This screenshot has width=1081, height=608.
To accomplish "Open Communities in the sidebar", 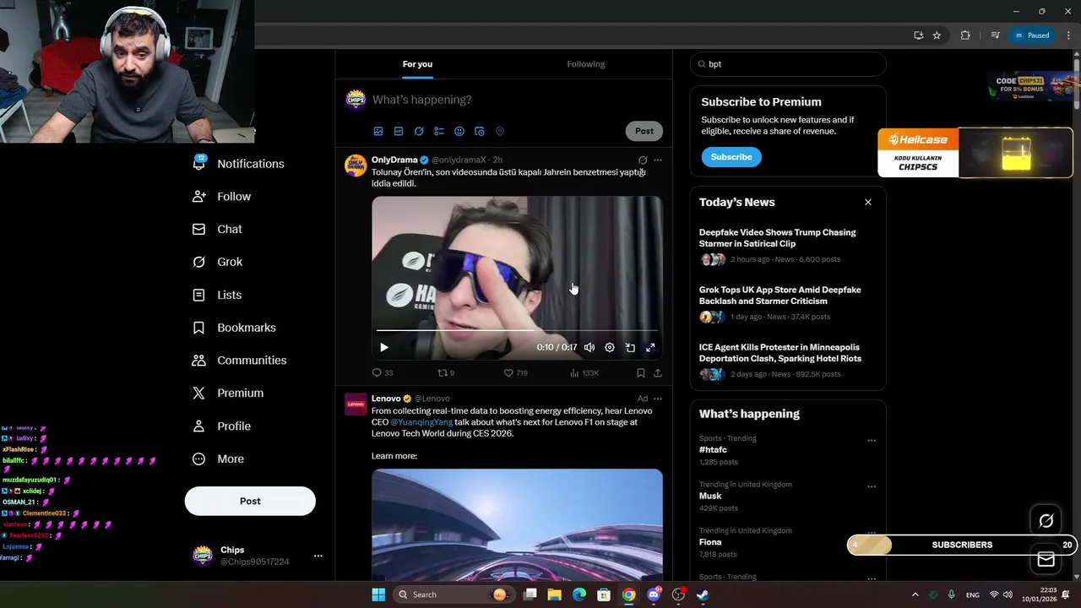I will [239, 361].
